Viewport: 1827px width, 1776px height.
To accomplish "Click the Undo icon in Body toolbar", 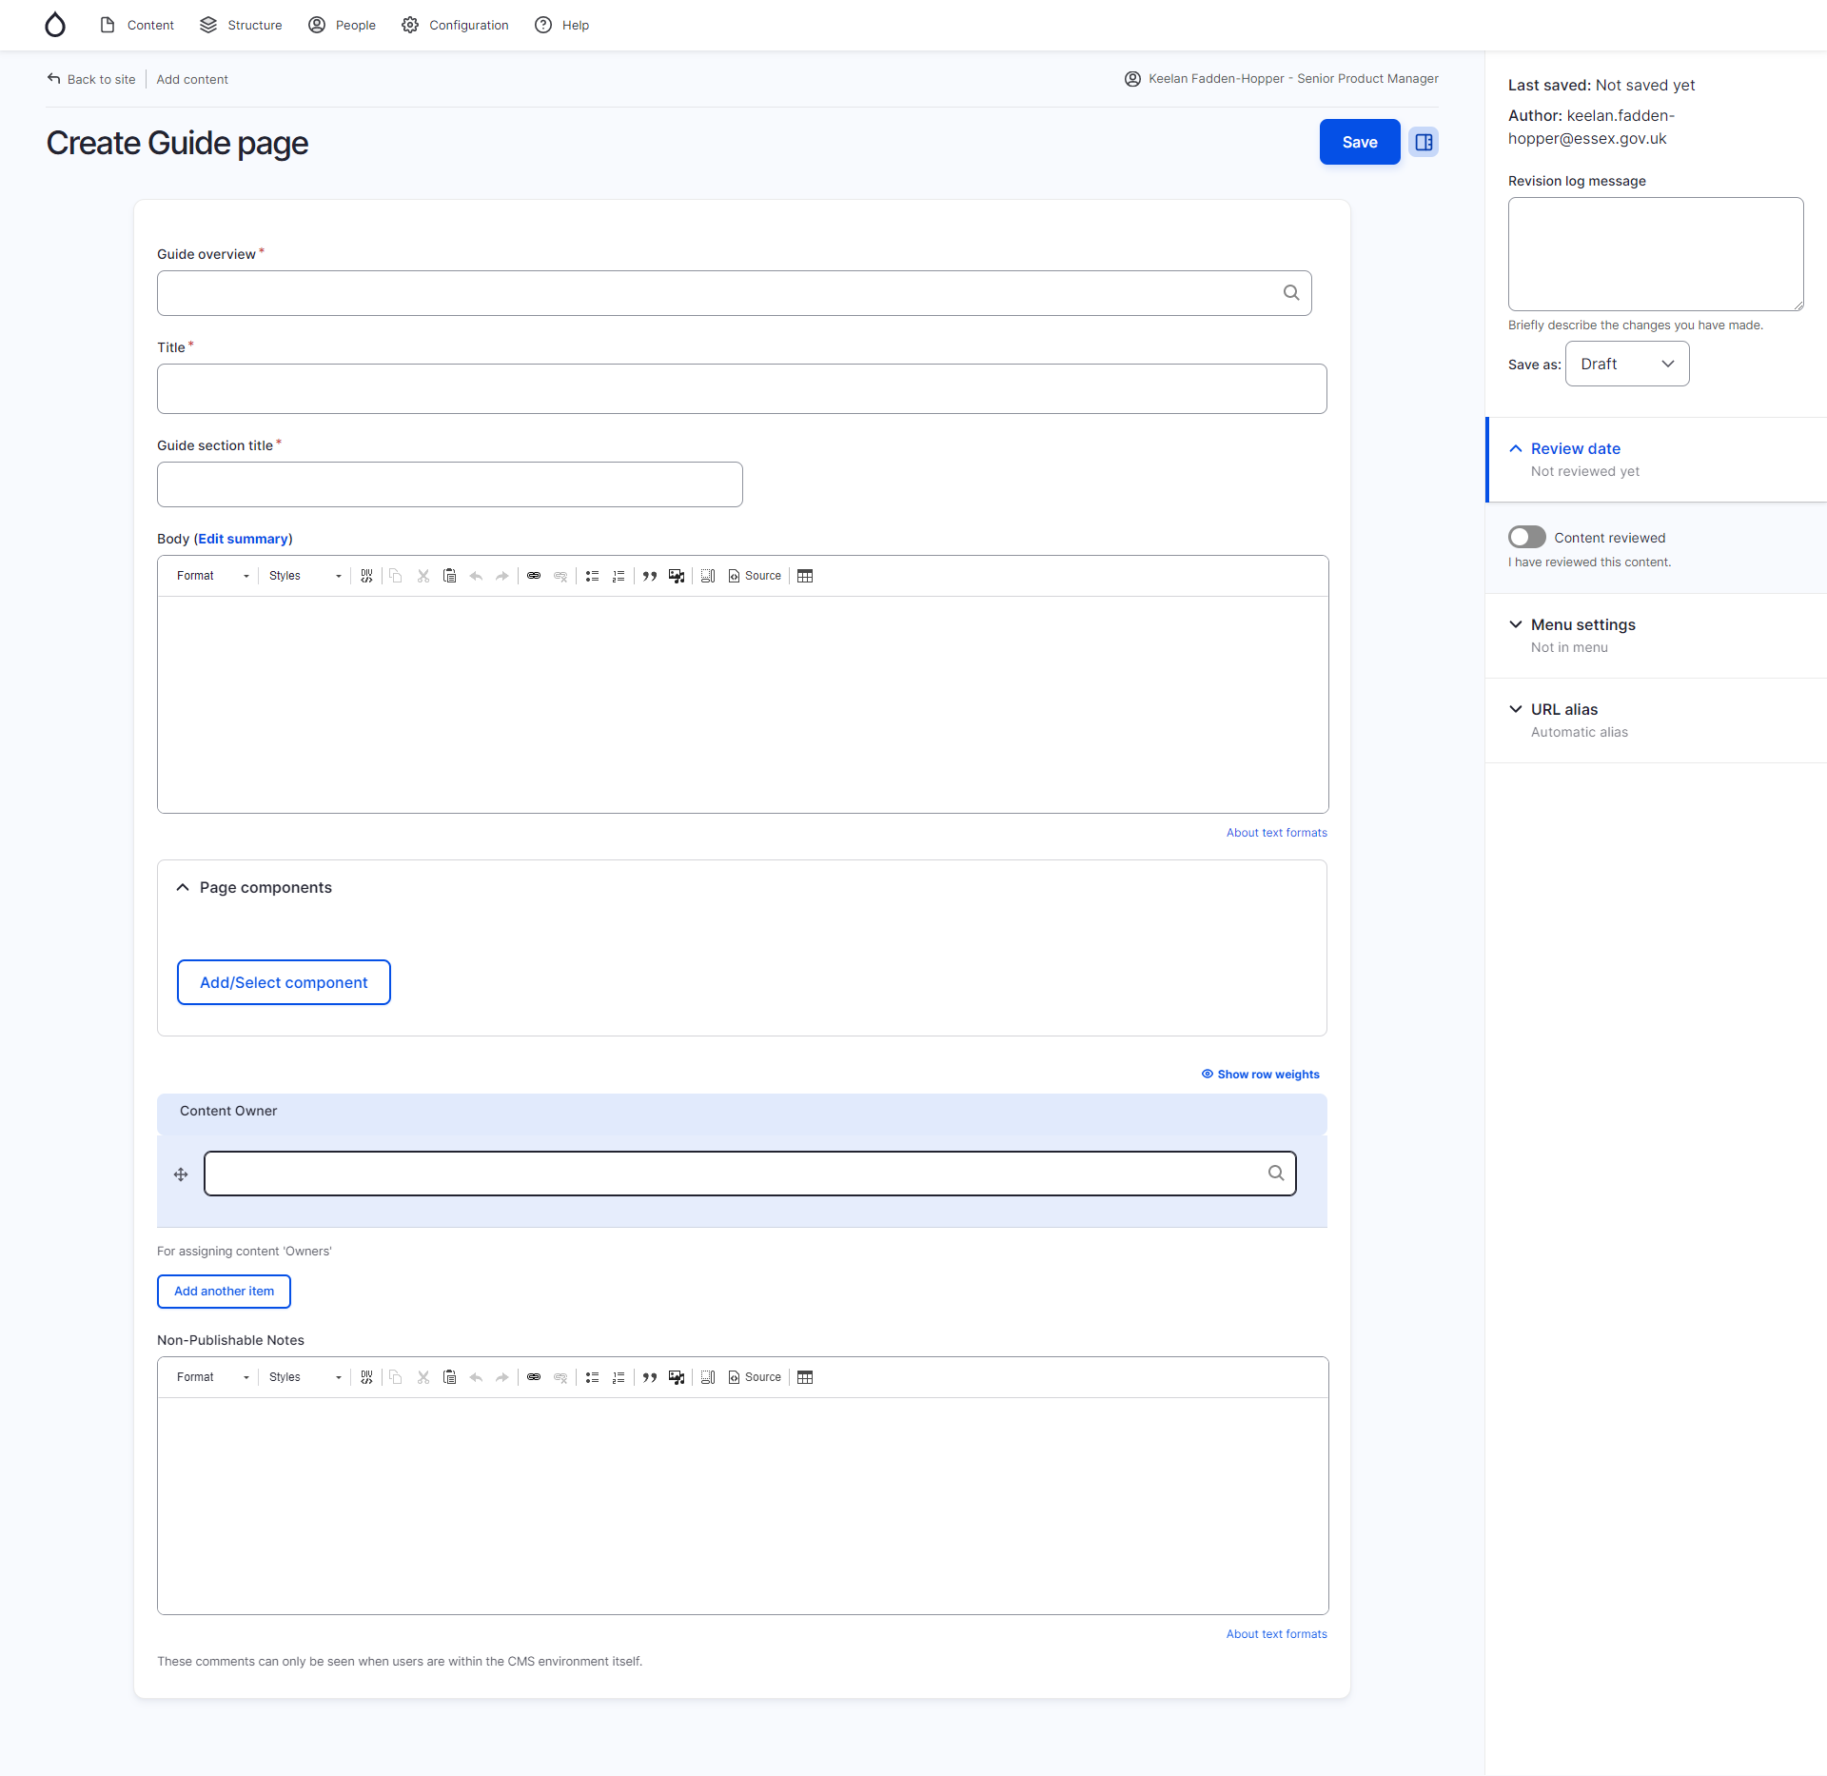I will click(x=476, y=576).
